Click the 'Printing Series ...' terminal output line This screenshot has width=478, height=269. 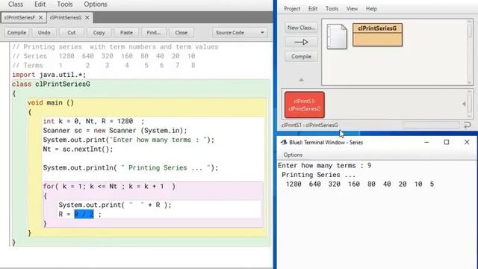(318, 175)
